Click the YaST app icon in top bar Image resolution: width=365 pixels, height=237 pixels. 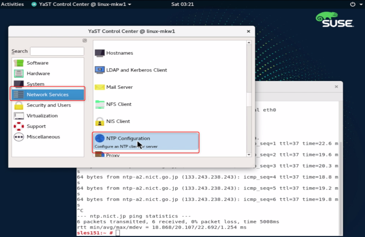34,4
